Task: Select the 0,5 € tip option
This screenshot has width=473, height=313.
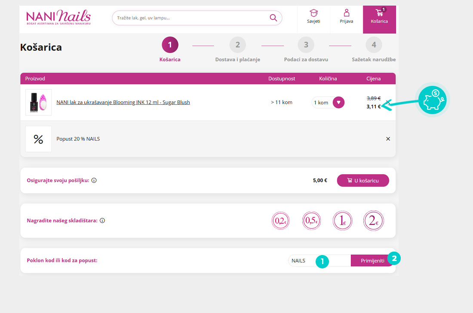Action: click(x=311, y=221)
